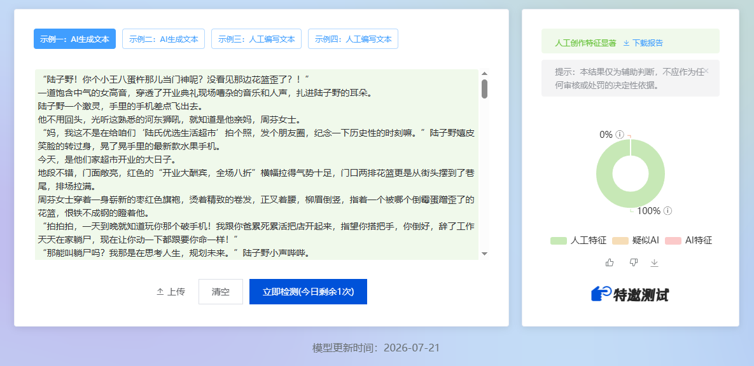Click the 上传 upload button
This screenshot has height=366, width=754.
click(x=171, y=292)
